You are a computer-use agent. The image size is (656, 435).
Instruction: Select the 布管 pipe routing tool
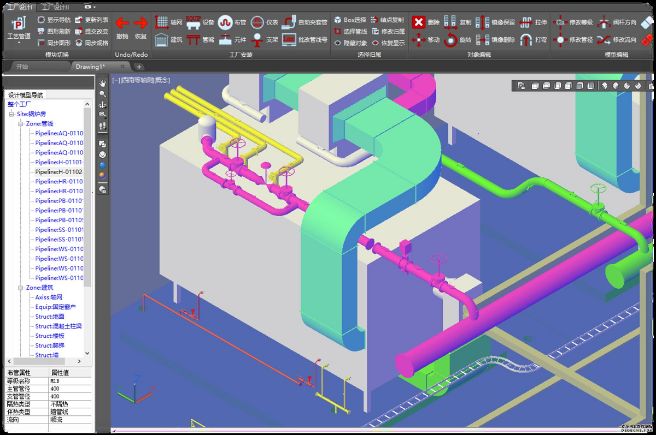(x=232, y=22)
